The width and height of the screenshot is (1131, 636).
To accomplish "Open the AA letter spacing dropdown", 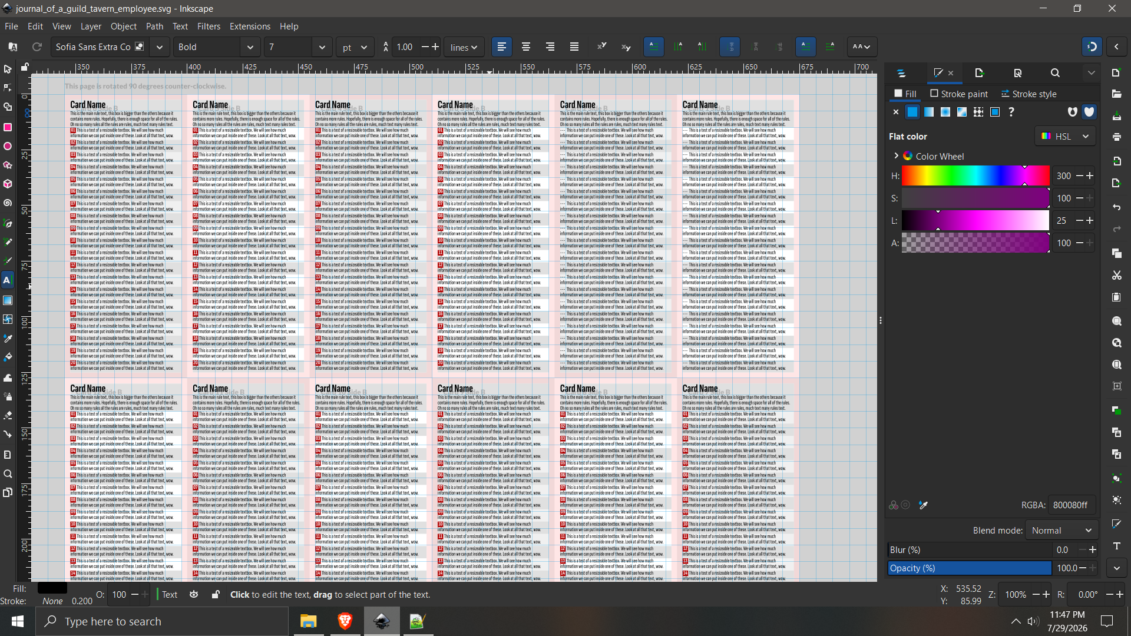I will pyautogui.click(x=862, y=47).
